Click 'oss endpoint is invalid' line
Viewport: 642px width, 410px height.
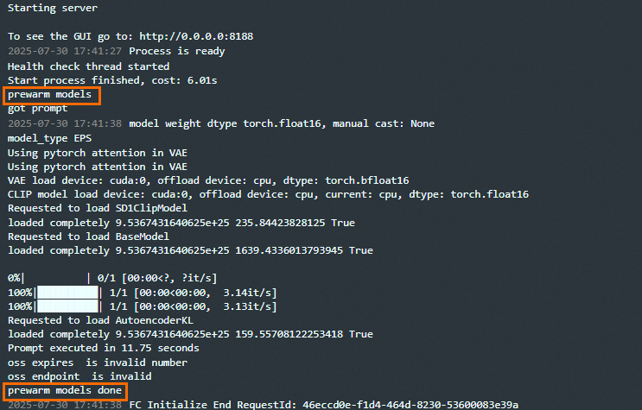tap(79, 376)
